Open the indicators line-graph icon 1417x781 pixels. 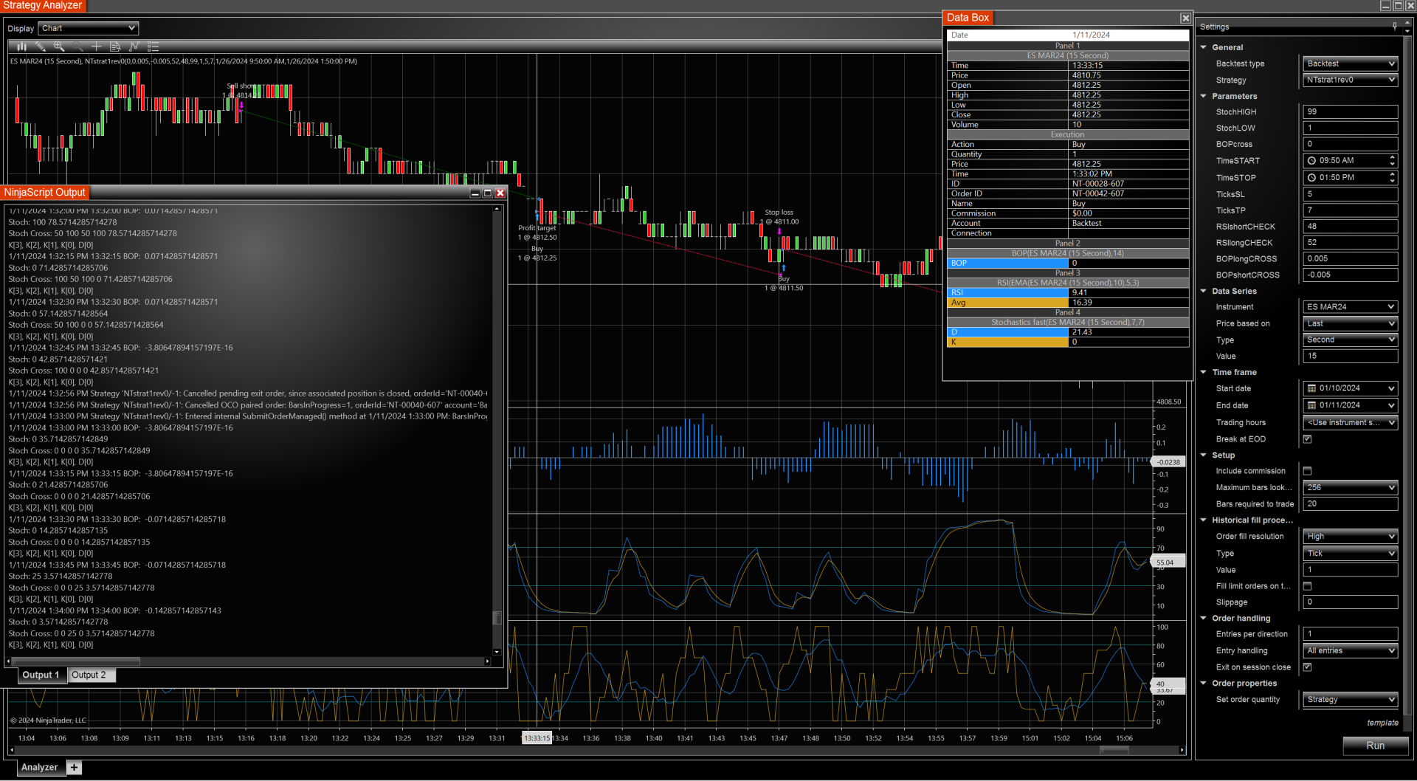click(x=134, y=47)
